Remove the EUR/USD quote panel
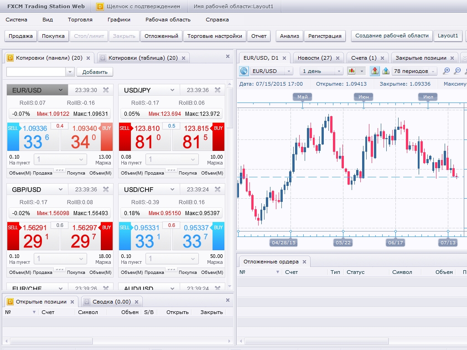Image resolution: width=467 pixels, height=350 pixels. point(106,90)
